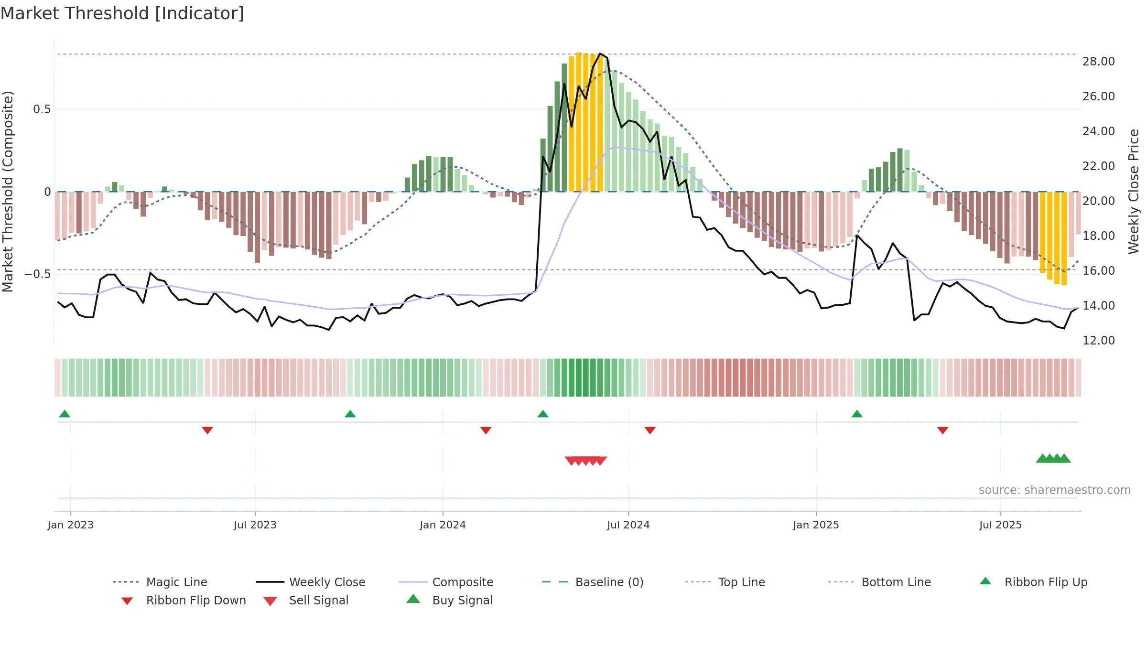This screenshot has width=1147, height=645.
Task: Click the Weekly Close line peak near 28
Action: click(x=600, y=54)
